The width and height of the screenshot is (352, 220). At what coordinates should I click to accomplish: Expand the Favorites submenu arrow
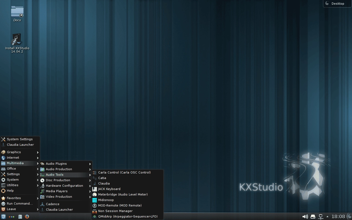[x=38, y=198]
